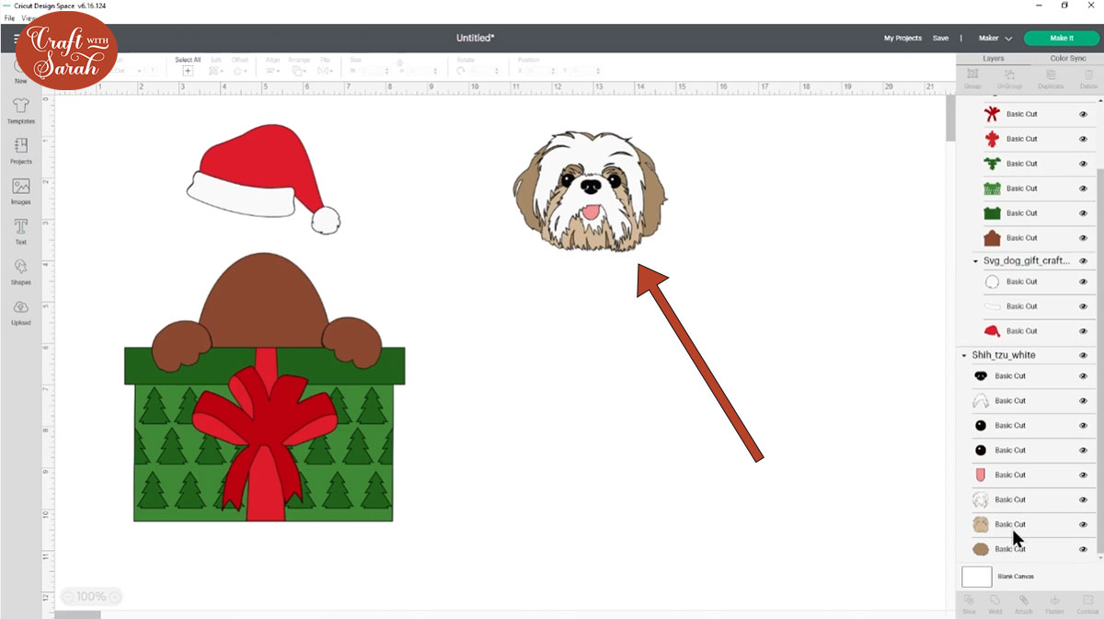
Task: Collapse the Shih_tzu_white group
Action: pyautogui.click(x=965, y=355)
